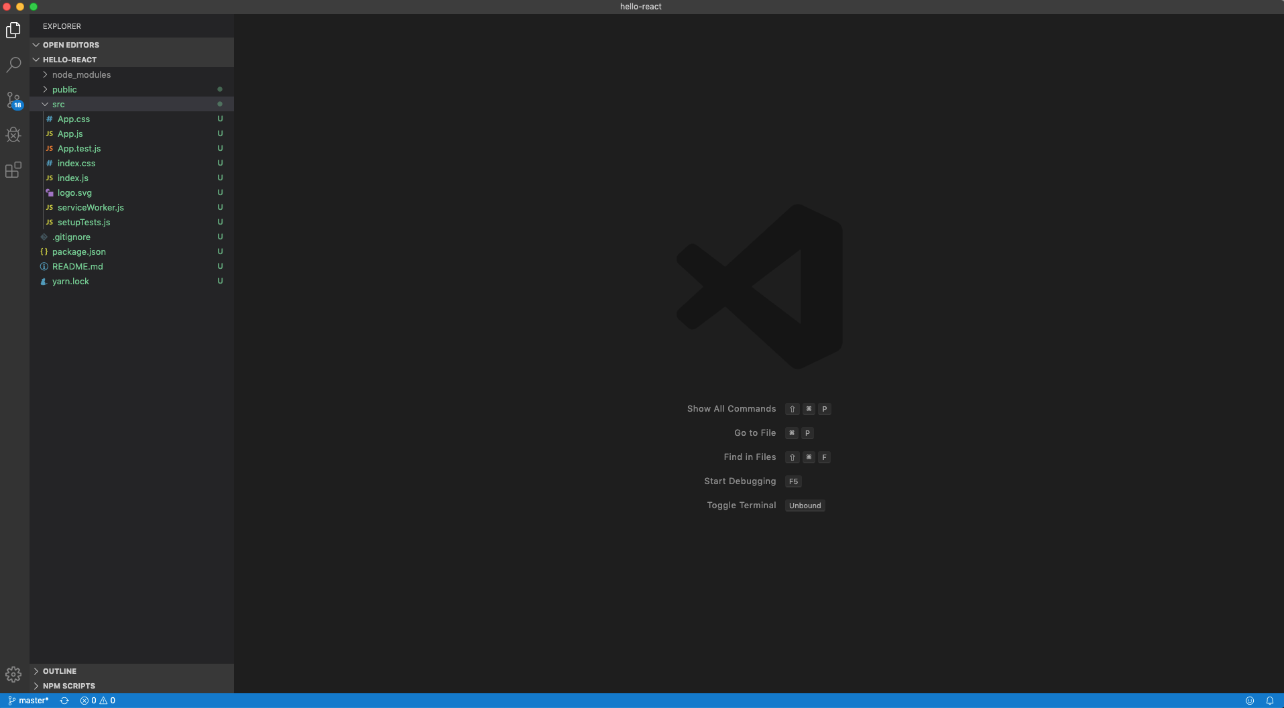Open the Debug view icon
1284x708 pixels.
click(13, 135)
